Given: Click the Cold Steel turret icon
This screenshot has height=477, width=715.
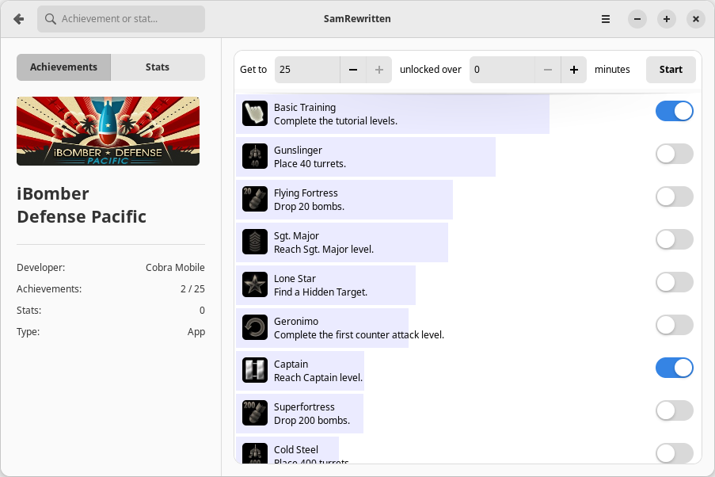Looking at the screenshot, I should 255,453.
